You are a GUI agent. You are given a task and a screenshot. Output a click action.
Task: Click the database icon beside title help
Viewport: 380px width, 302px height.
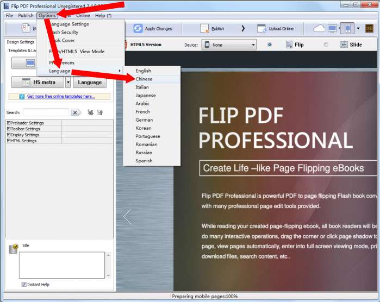(x=14, y=249)
